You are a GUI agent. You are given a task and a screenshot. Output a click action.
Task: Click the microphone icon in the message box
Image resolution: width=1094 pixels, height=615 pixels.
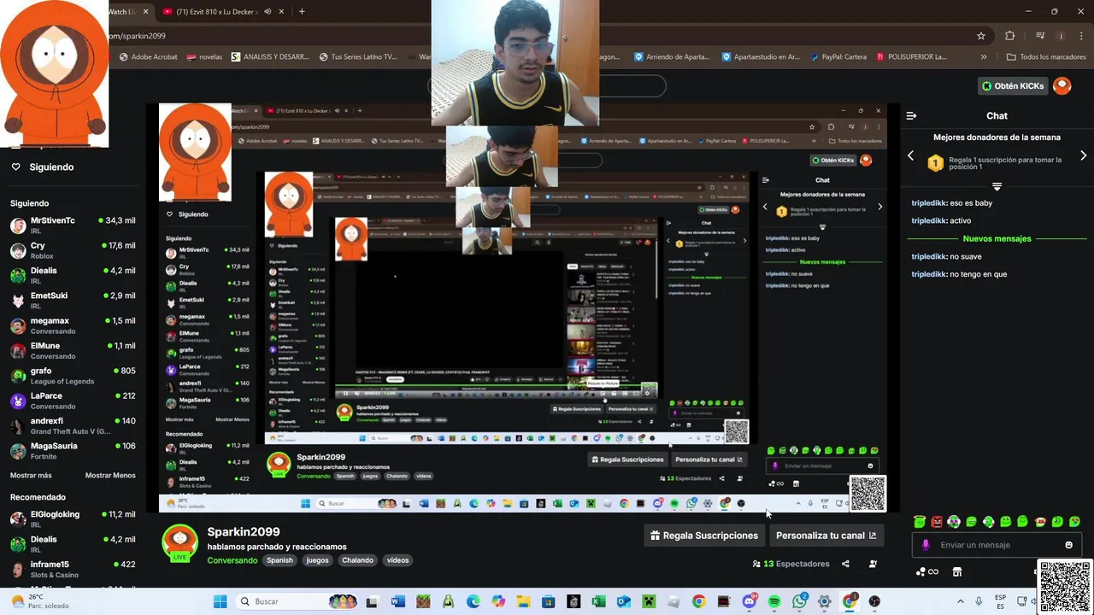point(925,545)
